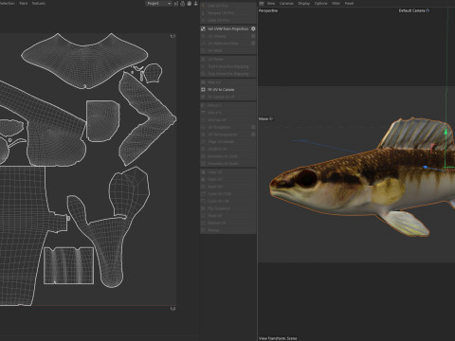Image resolution: width=455 pixels, height=341 pixels.
Task: Click the Set UVW from Projection icon
Action: pyautogui.click(x=203, y=28)
